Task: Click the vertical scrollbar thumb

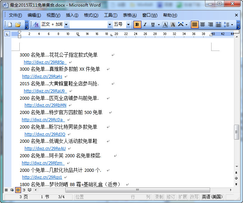Action: point(236,132)
